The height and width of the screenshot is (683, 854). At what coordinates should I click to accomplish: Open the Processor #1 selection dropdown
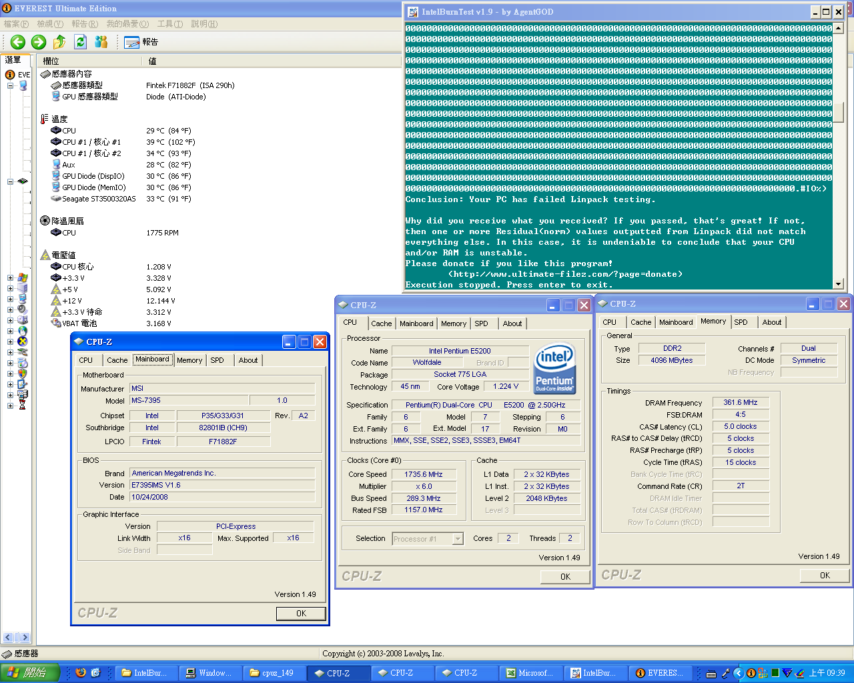(458, 538)
